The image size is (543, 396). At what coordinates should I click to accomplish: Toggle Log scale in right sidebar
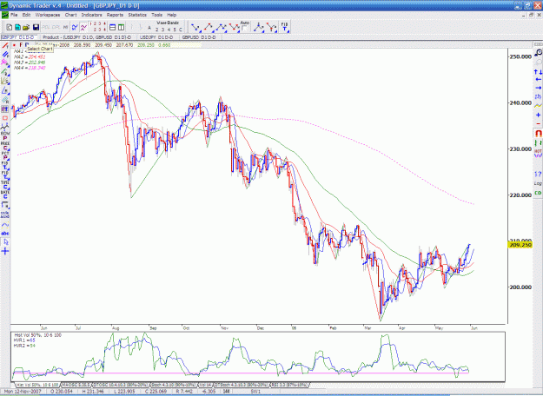[x=538, y=183]
